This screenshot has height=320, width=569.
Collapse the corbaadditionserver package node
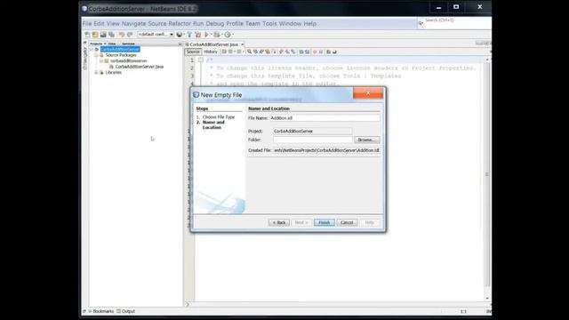101,61
